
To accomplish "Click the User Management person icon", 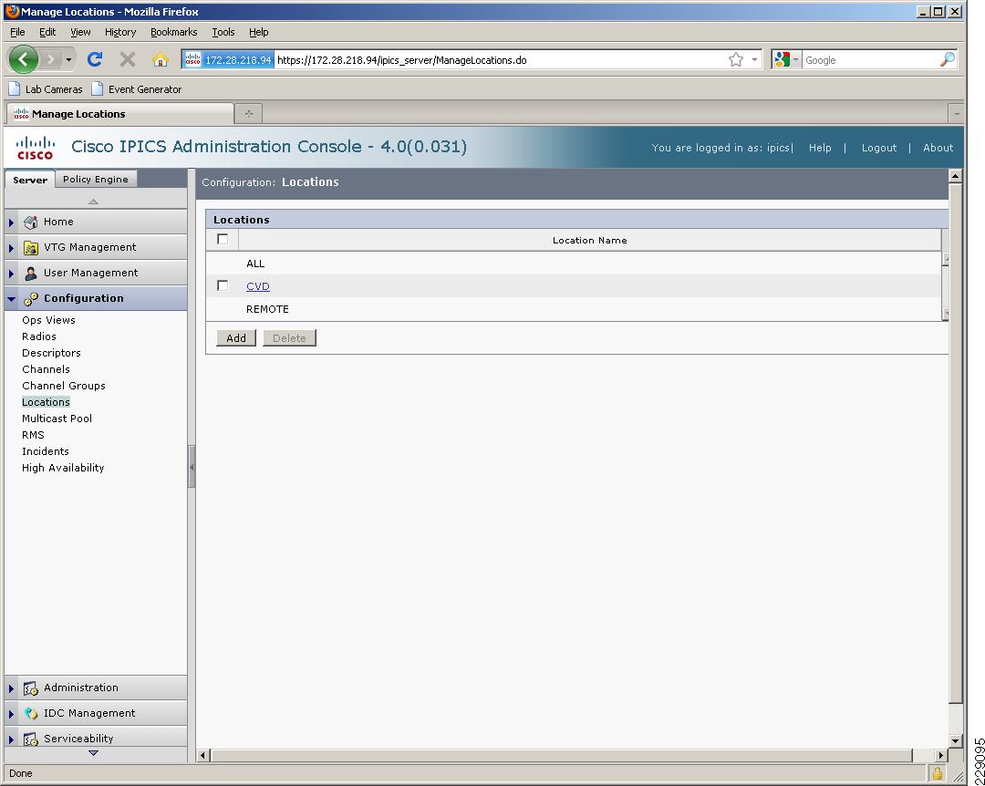I will pyautogui.click(x=30, y=273).
